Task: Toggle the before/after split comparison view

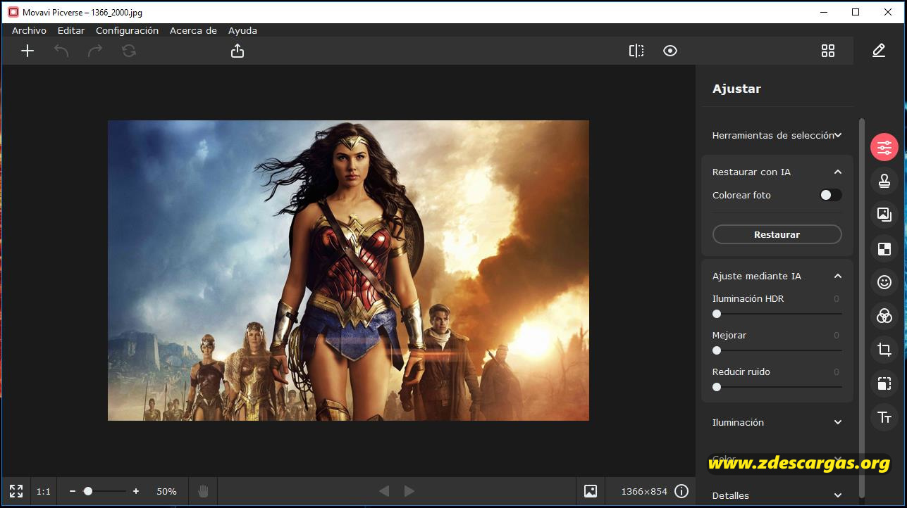Action: (x=636, y=51)
